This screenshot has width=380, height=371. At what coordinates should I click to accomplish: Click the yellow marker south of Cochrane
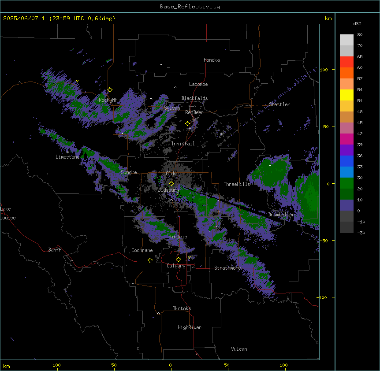[150, 260]
